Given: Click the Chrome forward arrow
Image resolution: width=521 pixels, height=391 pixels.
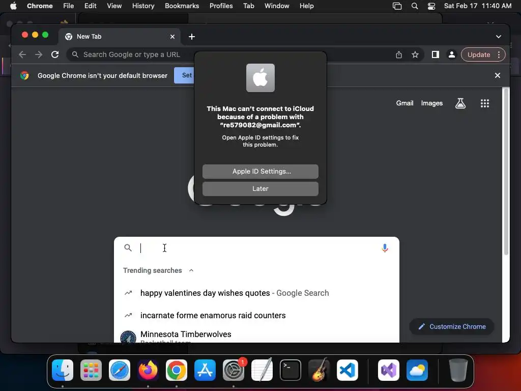Looking at the screenshot, I should [x=39, y=54].
